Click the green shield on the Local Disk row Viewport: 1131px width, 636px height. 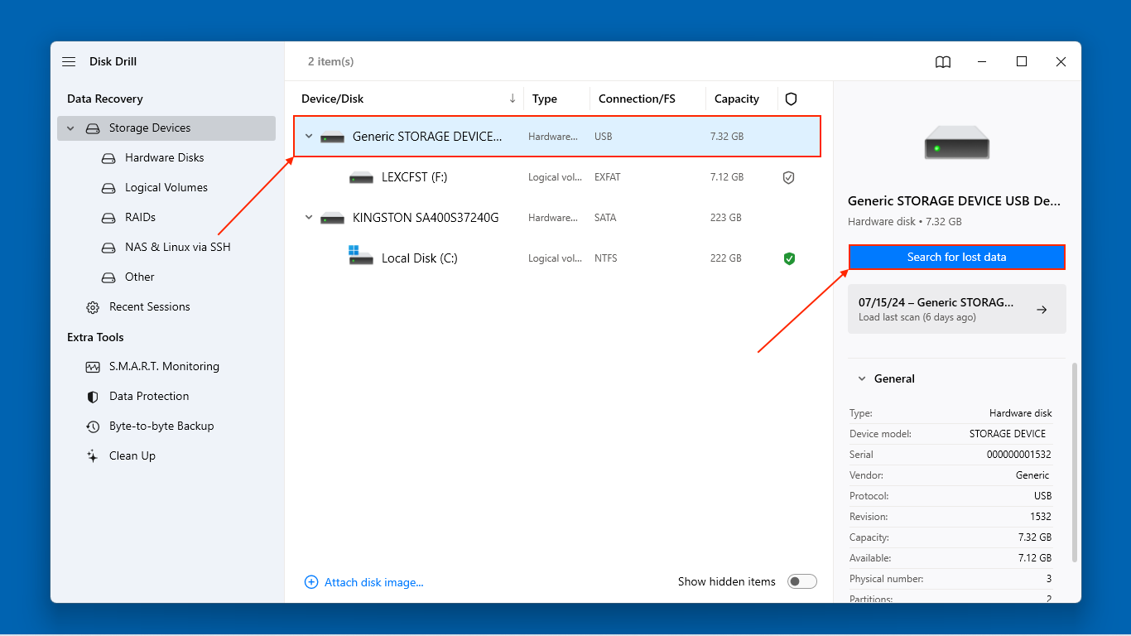coord(789,258)
